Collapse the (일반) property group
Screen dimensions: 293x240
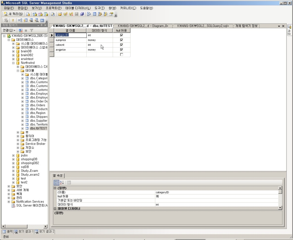pyautogui.click(x=55, y=188)
